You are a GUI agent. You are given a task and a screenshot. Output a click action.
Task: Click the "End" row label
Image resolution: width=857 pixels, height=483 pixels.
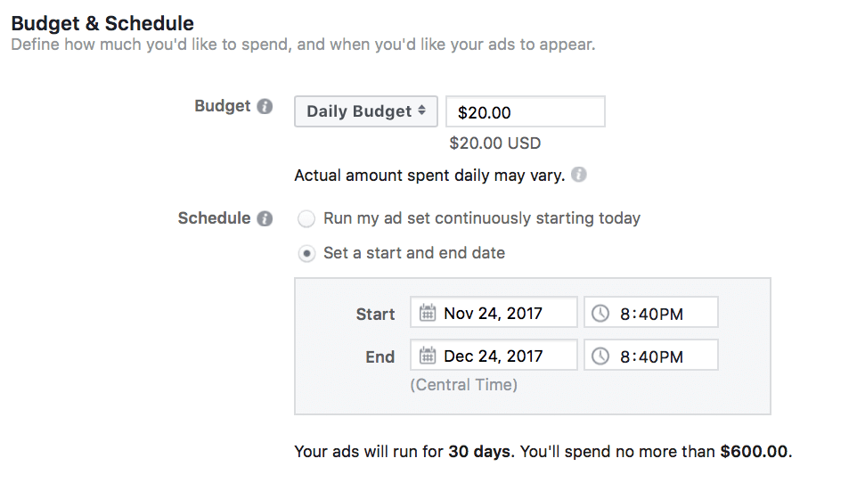click(x=380, y=356)
